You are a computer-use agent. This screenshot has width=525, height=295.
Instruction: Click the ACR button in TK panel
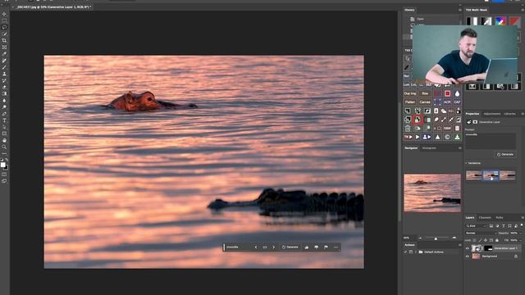click(447, 102)
